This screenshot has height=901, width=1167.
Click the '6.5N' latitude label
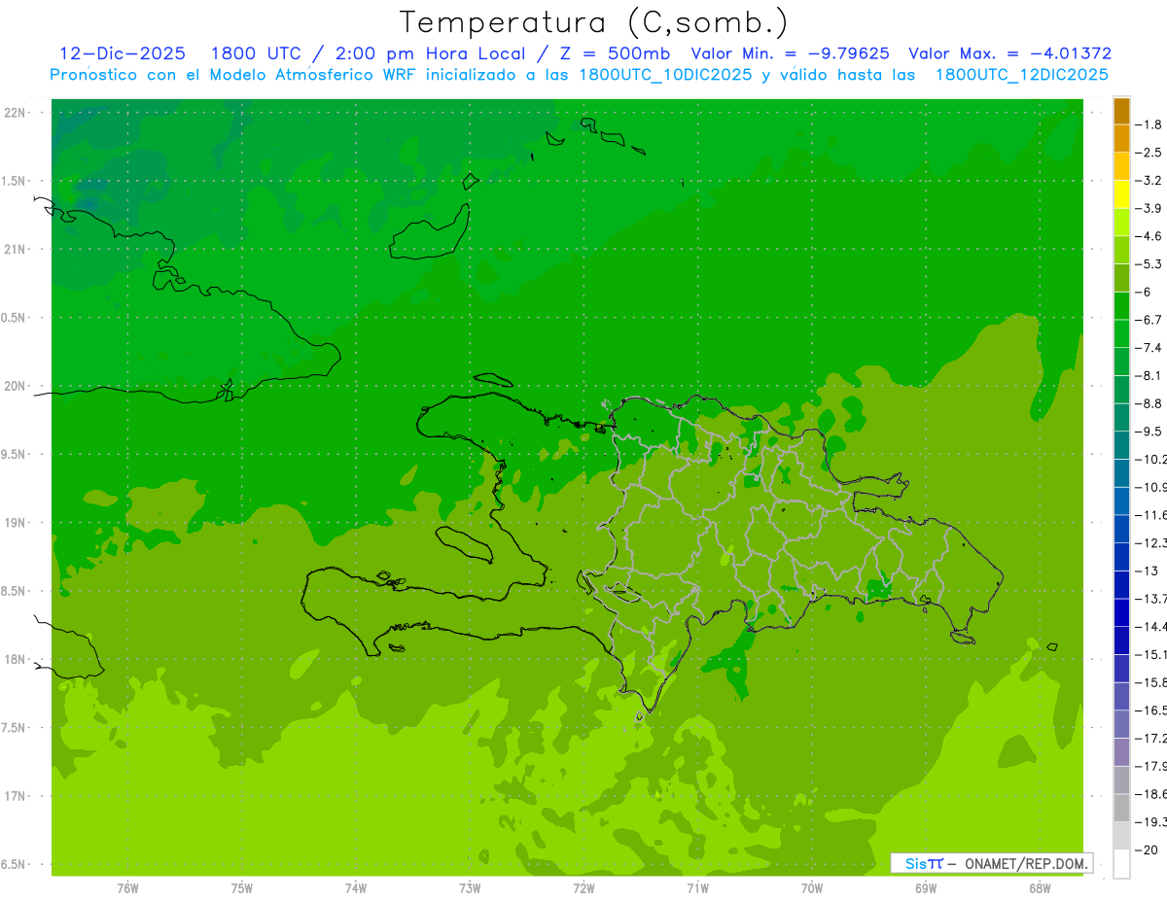(x=15, y=864)
